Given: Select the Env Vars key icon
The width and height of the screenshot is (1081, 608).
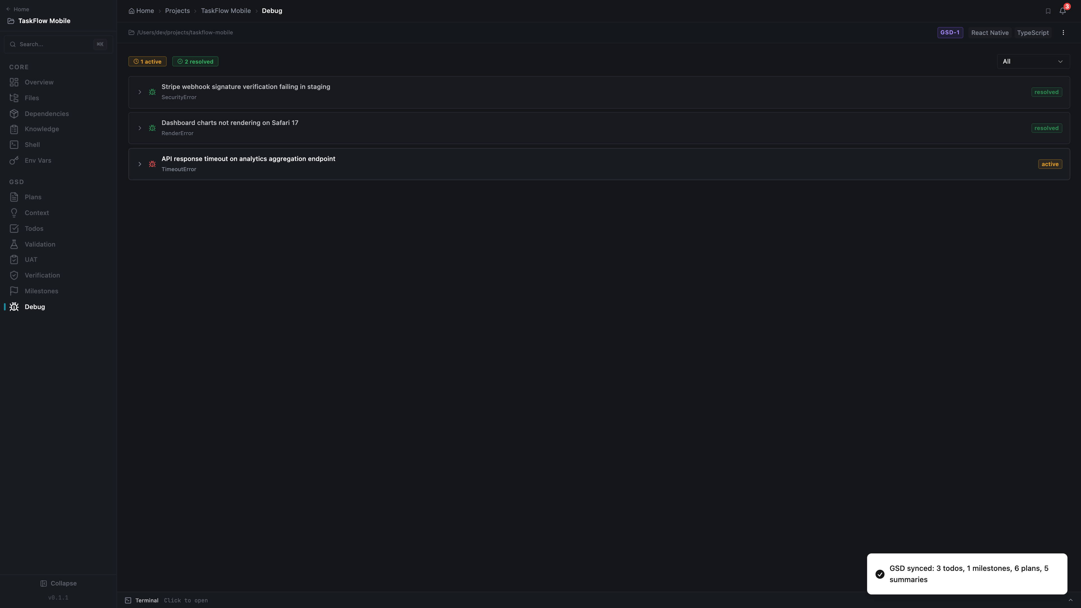Looking at the screenshot, I should click(14, 160).
